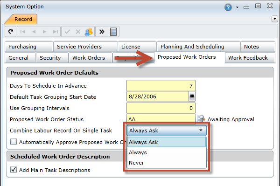The width and height of the screenshot is (280, 186).
Task: Click the cancel X toolbar icon
Action: pyautogui.click(x=78, y=32)
